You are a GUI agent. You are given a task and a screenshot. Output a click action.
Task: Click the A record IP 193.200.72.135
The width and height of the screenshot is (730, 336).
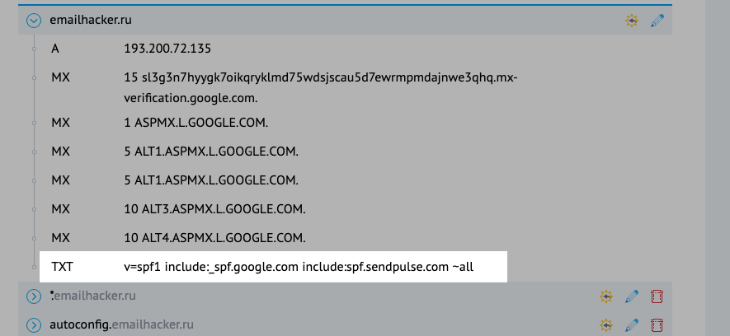[x=167, y=49]
